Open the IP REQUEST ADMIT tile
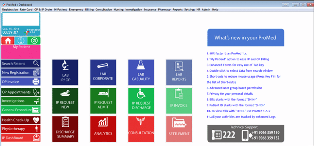This screenshot has width=314, height=146. [x=103, y=101]
